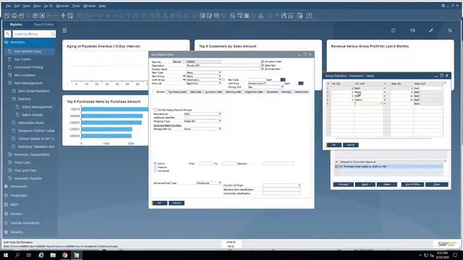Click the last toolbar icon on the right
Viewport: 463px width, 260px height.
[309, 16]
